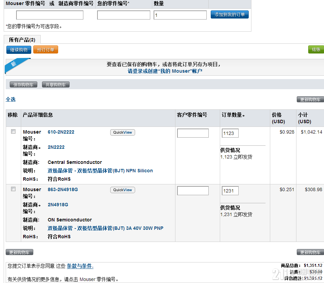Open Mouser part number 863-2N4918G link
The image size is (324, 283).
[63, 189]
